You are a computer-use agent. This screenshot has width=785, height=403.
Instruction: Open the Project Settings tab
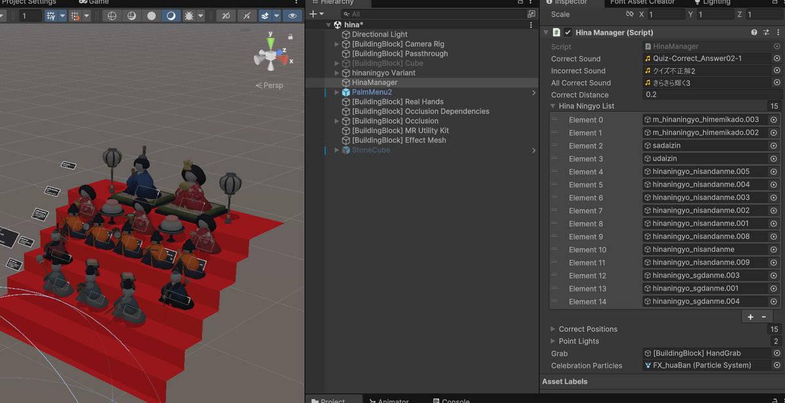29,3
